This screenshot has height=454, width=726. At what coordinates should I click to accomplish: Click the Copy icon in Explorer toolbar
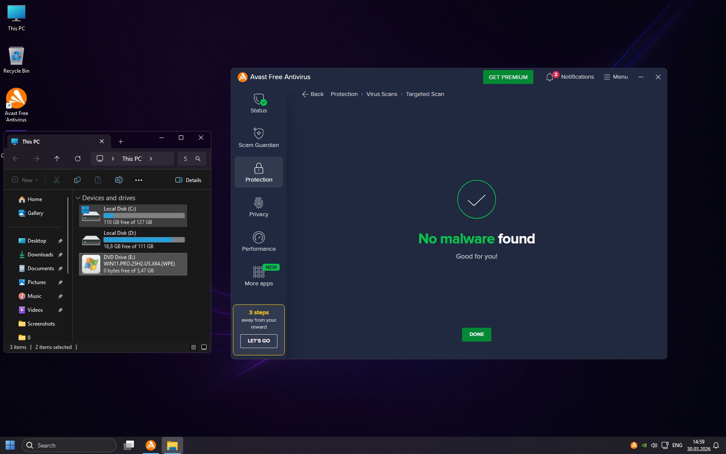click(x=77, y=180)
